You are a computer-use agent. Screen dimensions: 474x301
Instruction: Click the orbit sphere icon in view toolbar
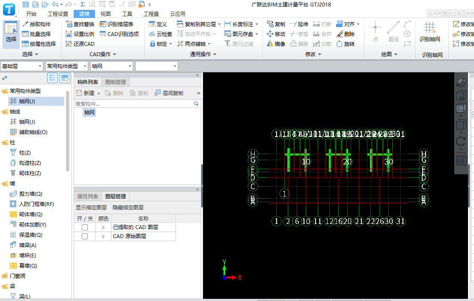(461, 82)
